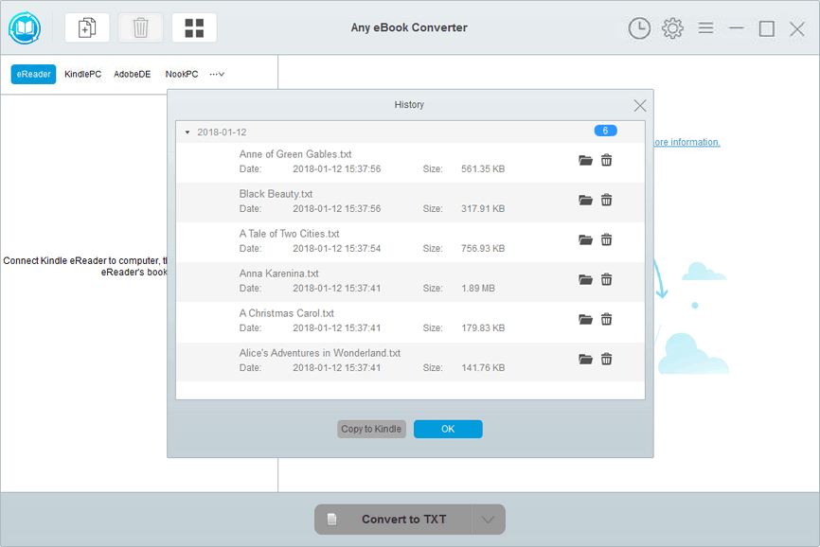This screenshot has height=547, width=820.
Task: Open folder for Anne of Green Gables.txt
Action: pos(585,160)
